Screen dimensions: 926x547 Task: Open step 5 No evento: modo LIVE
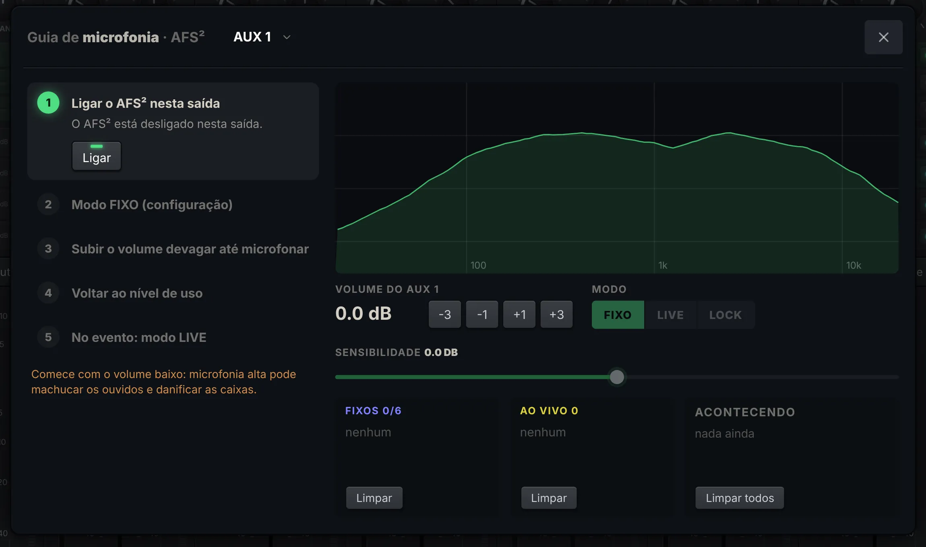pyautogui.click(x=173, y=337)
